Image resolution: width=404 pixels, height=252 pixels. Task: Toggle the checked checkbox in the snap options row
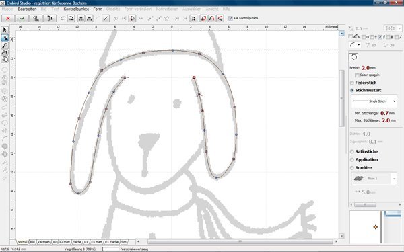(x=380, y=37)
